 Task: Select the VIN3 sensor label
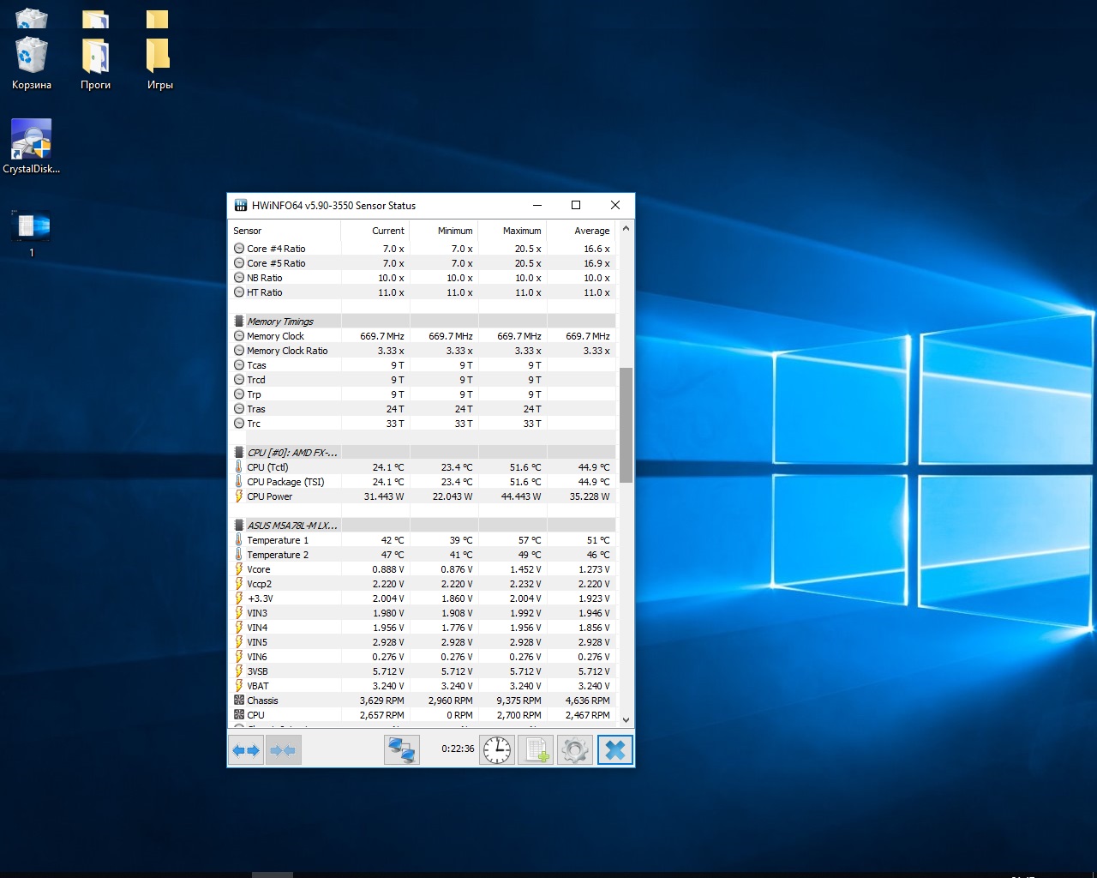[257, 613]
